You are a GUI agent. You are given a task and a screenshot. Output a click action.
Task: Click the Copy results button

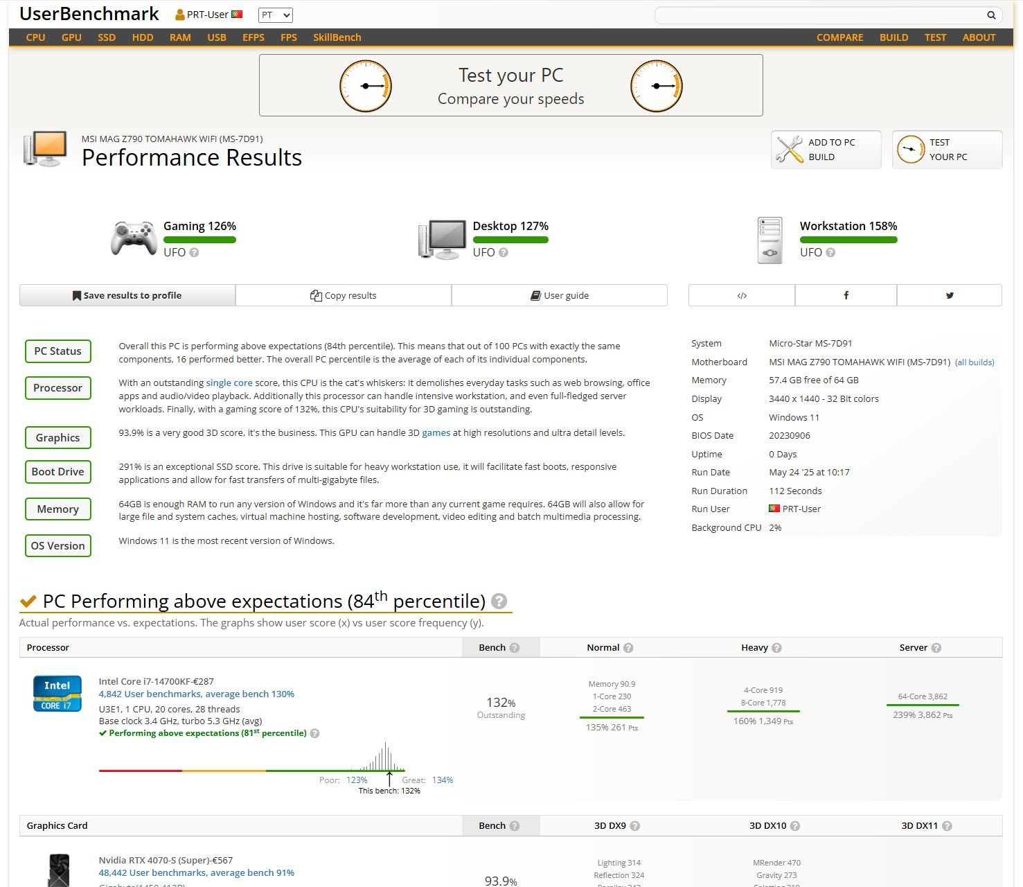tap(344, 295)
